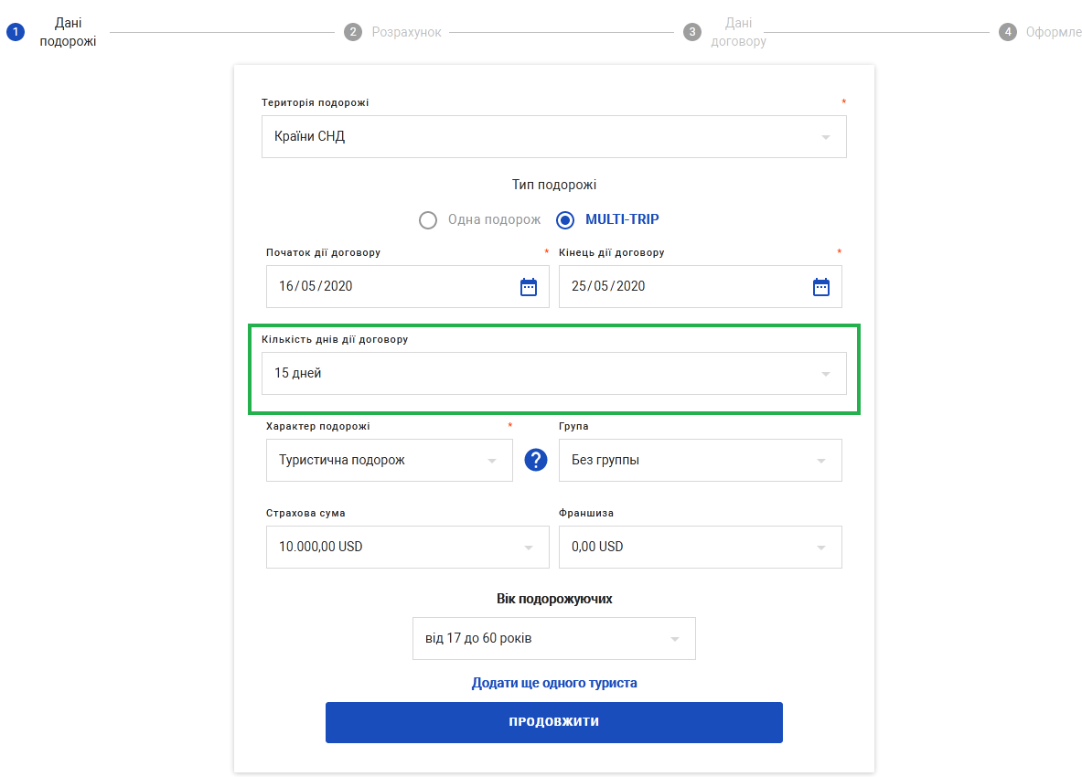The height and width of the screenshot is (777, 1082).
Task: Open calendar for contract start date
Action: (x=529, y=287)
